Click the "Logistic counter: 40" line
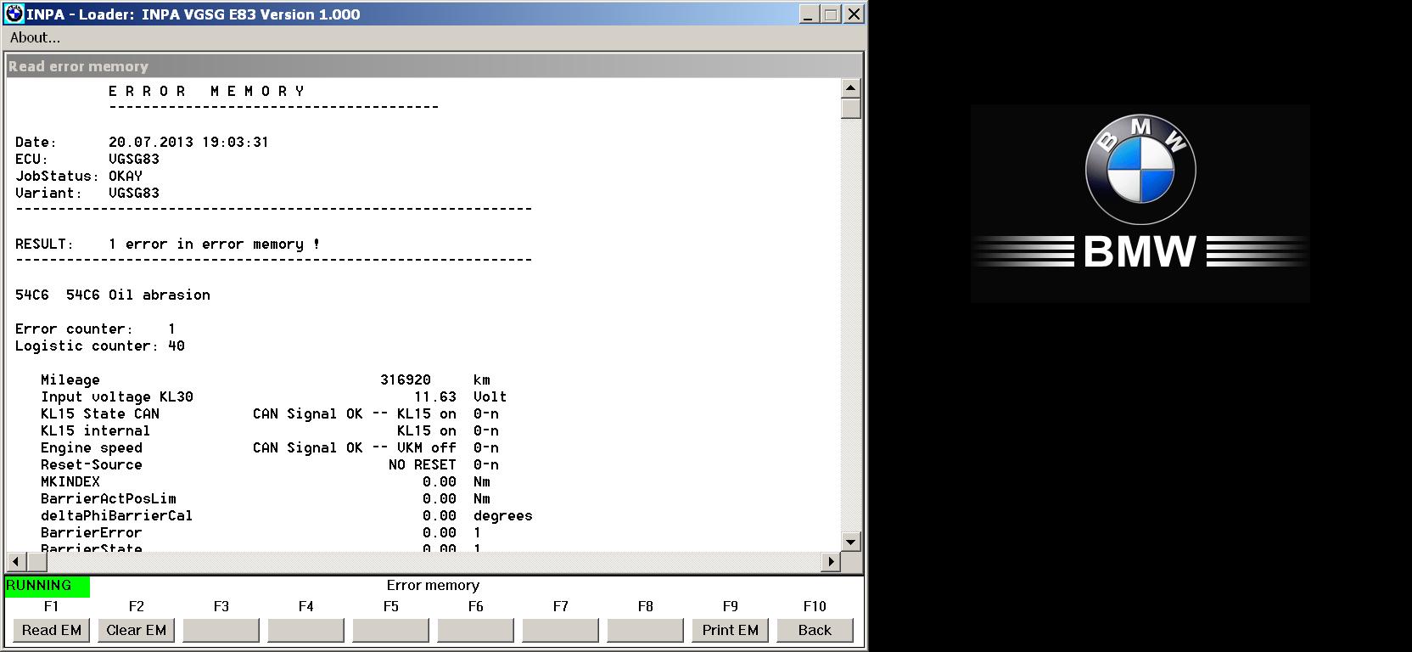Image resolution: width=1412 pixels, height=652 pixels. pyautogui.click(x=100, y=346)
